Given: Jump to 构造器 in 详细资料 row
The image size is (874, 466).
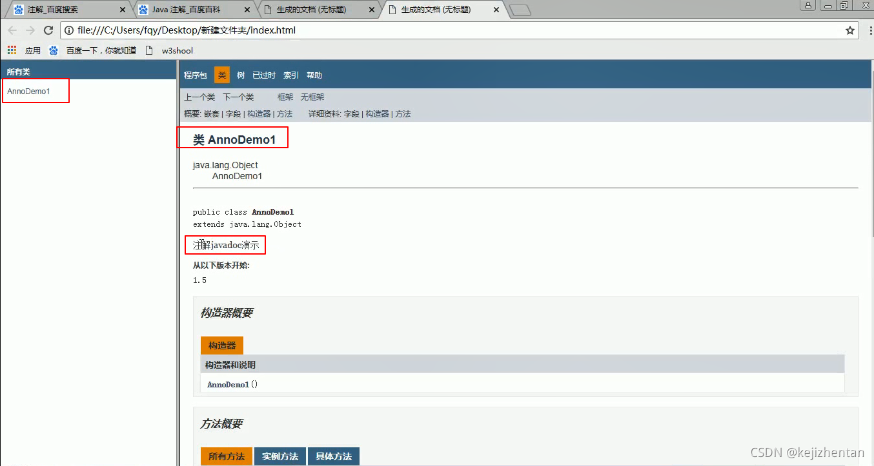Looking at the screenshot, I should [378, 114].
